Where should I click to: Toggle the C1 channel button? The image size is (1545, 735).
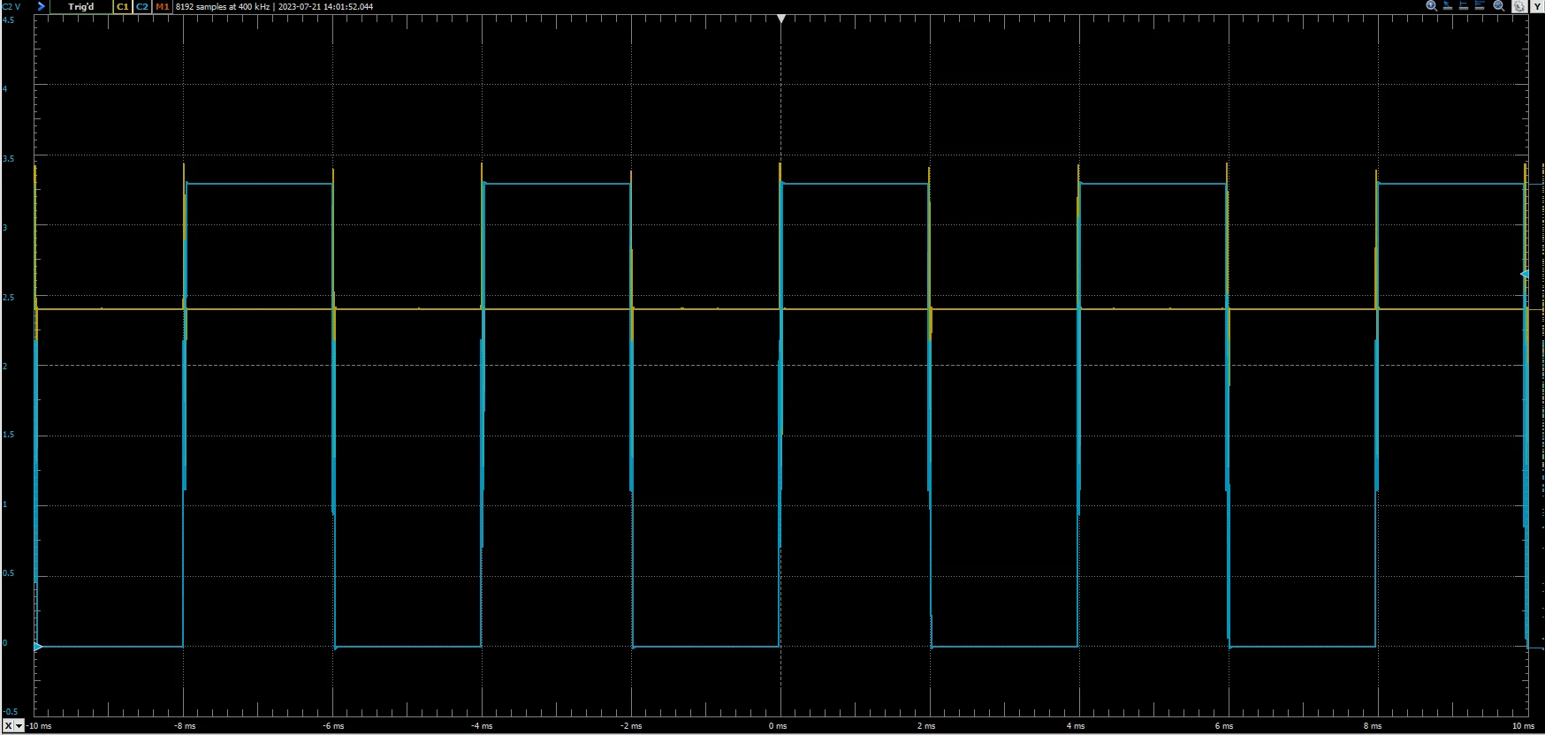tap(122, 6)
